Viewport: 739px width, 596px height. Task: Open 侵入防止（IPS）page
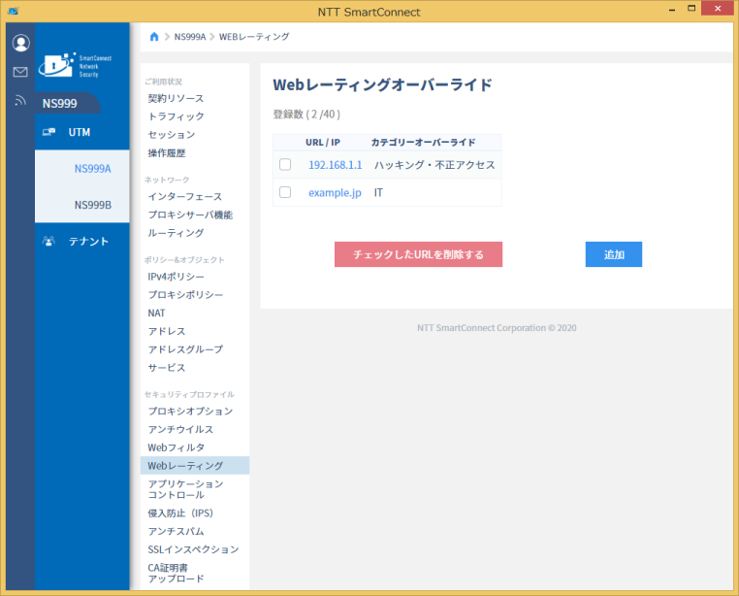coord(180,513)
